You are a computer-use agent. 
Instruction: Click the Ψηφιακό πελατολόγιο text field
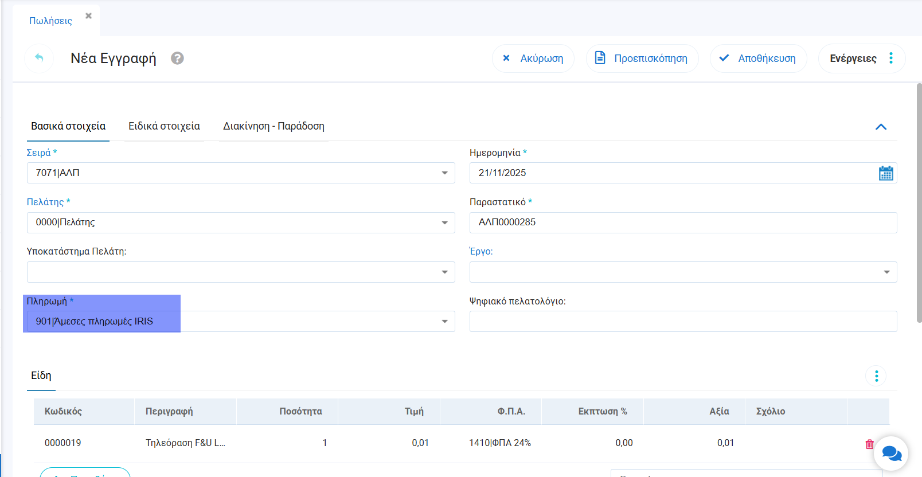point(682,322)
